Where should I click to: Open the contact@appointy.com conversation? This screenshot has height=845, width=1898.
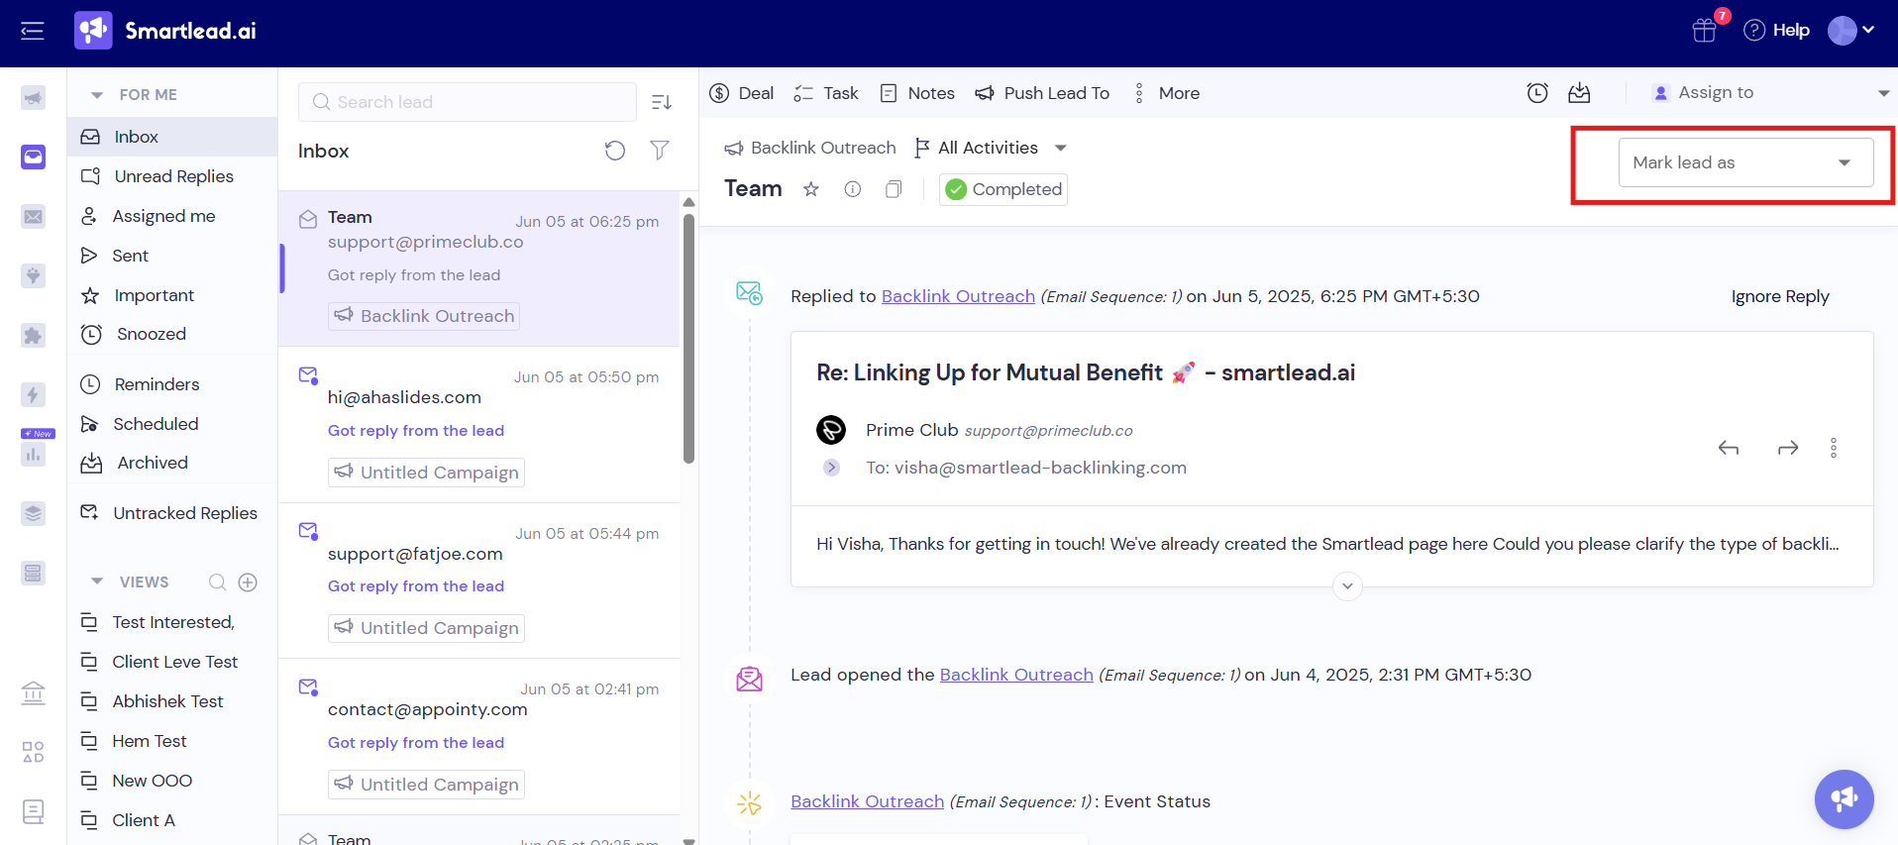click(479, 737)
